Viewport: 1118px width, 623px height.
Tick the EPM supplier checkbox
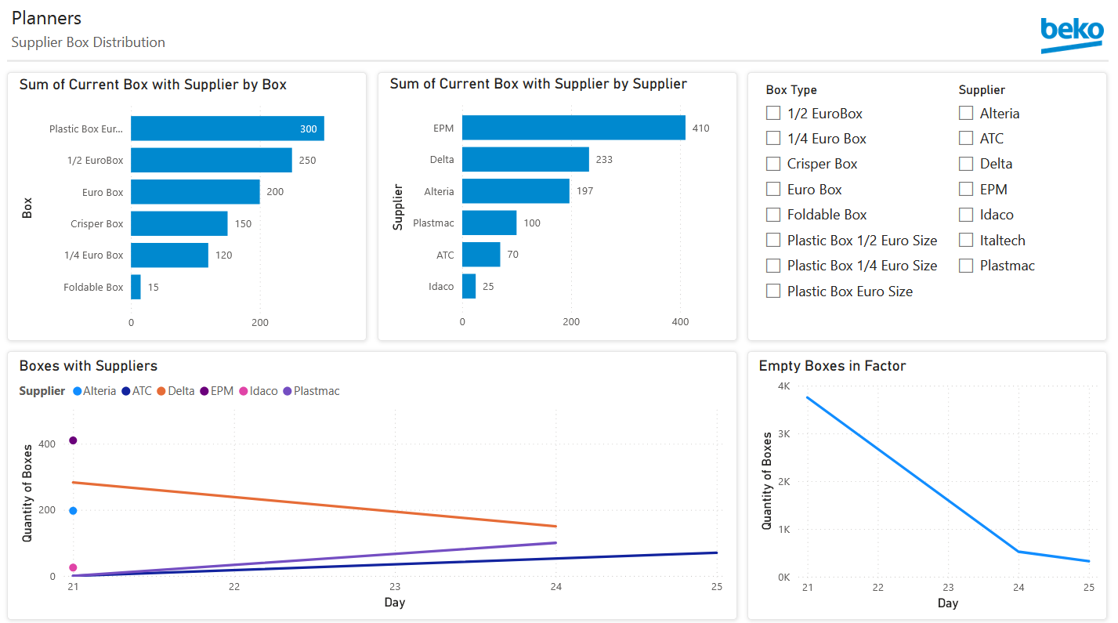tap(966, 189)
